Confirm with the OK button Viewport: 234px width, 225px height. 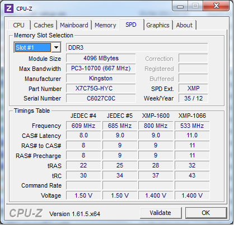pyautogui.click(x=206, y=213)
